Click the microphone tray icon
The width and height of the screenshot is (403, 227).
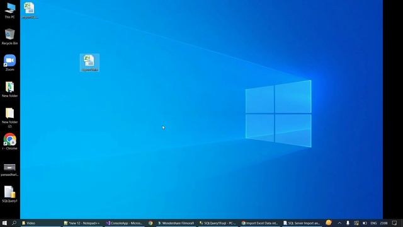[x=348, y=223]
